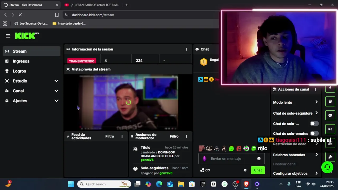Image resolution: width=338 pixels, height=190 pixels.
Task: Open Filtro in Feed de actividades
Action: tap(110, 136)
